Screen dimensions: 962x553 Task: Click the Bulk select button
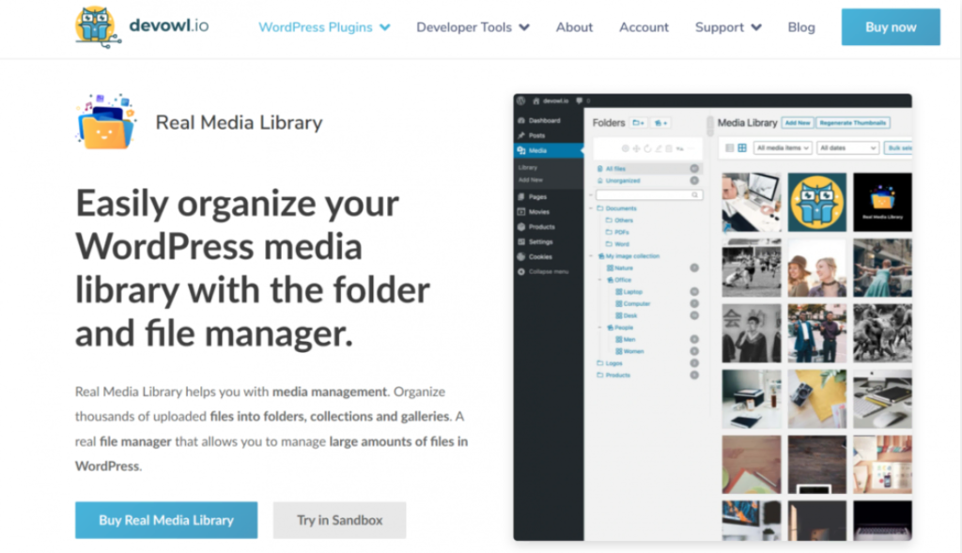898,147
